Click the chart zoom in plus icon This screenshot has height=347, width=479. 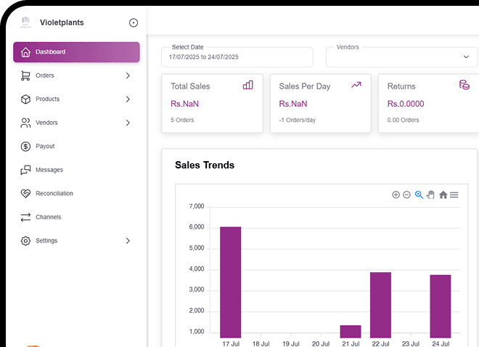[x=396, y=195]
